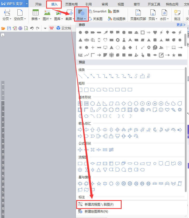The height and width of the screenshot is (218, 189).
Task: Click 新建流程图 \ 脑图(F) menu entry
Action: (x=99, y=205)
